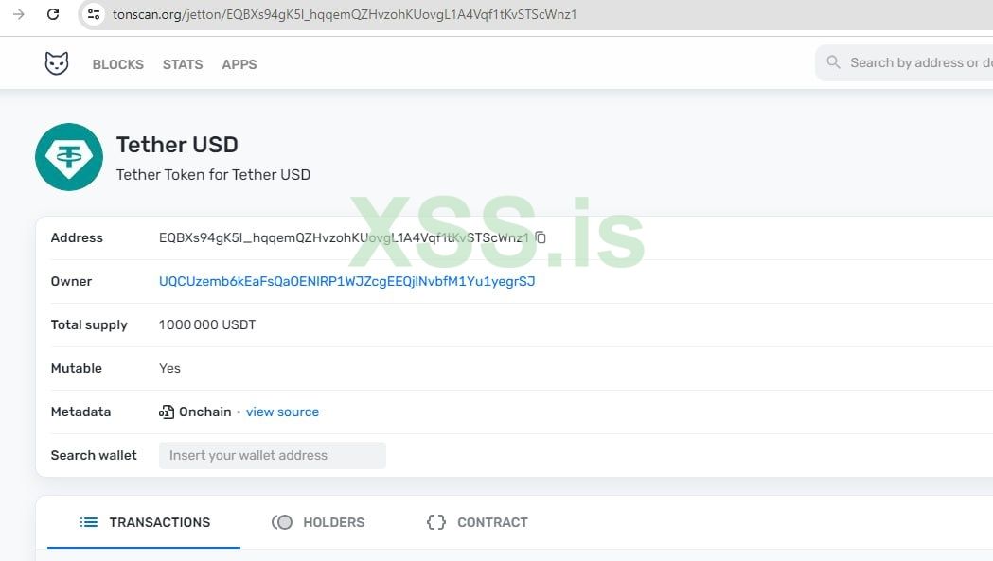Click the view source link

pyautogui.click(x=282, y=412)
